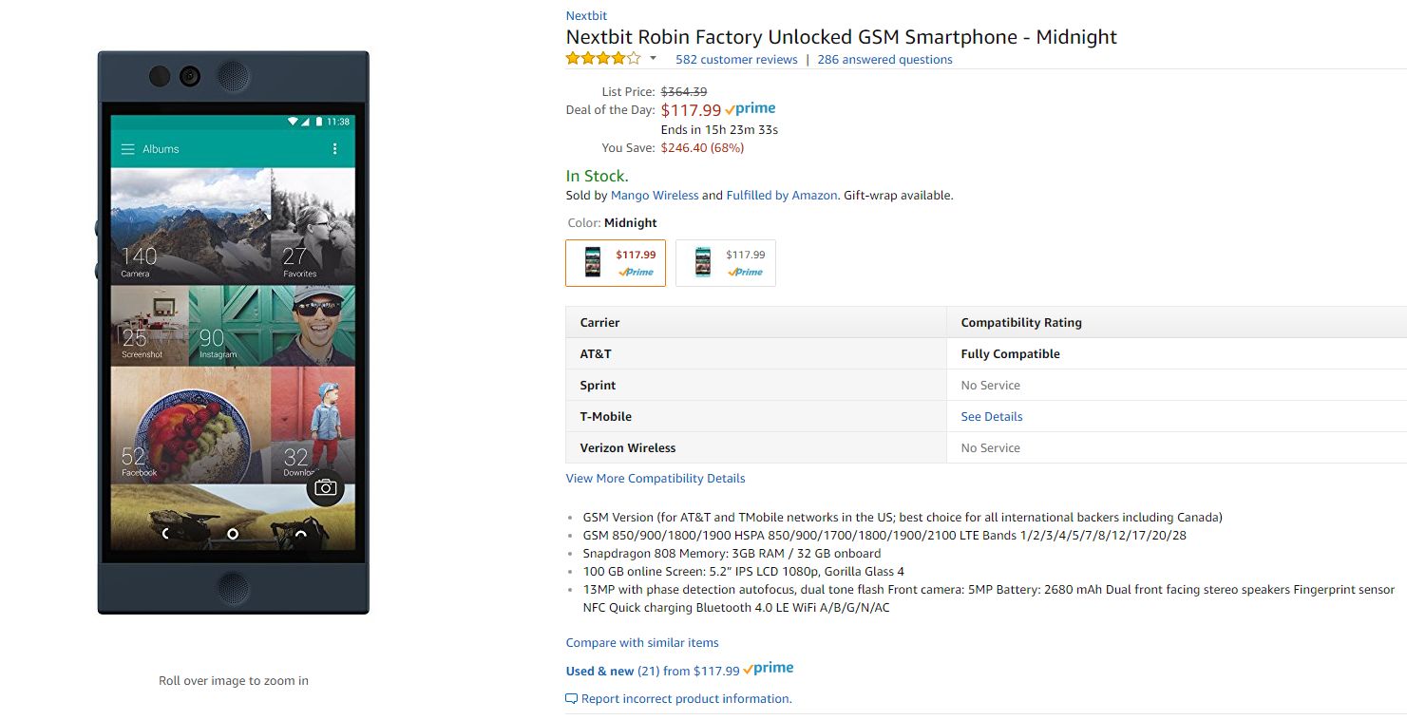Click the Fulfilled by Amazon link

pos(782,196)
